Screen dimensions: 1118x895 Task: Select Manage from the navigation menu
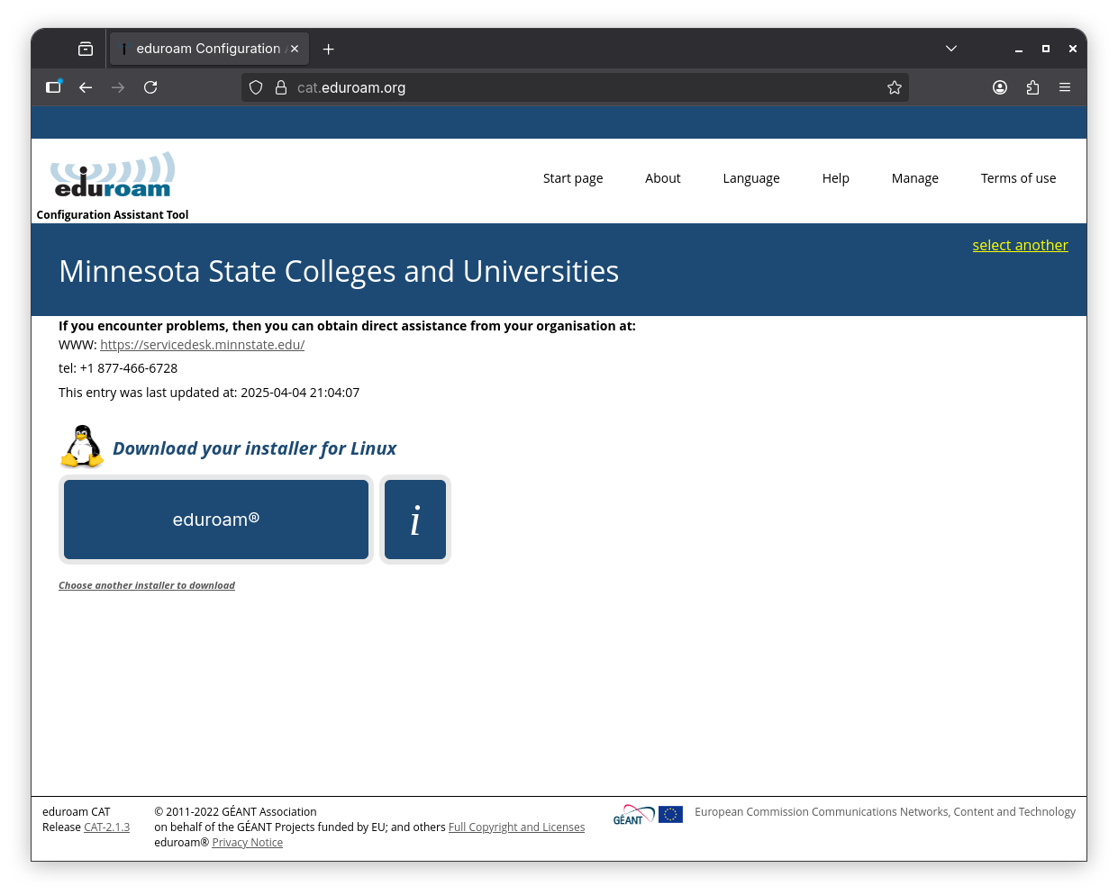point(914,178)
